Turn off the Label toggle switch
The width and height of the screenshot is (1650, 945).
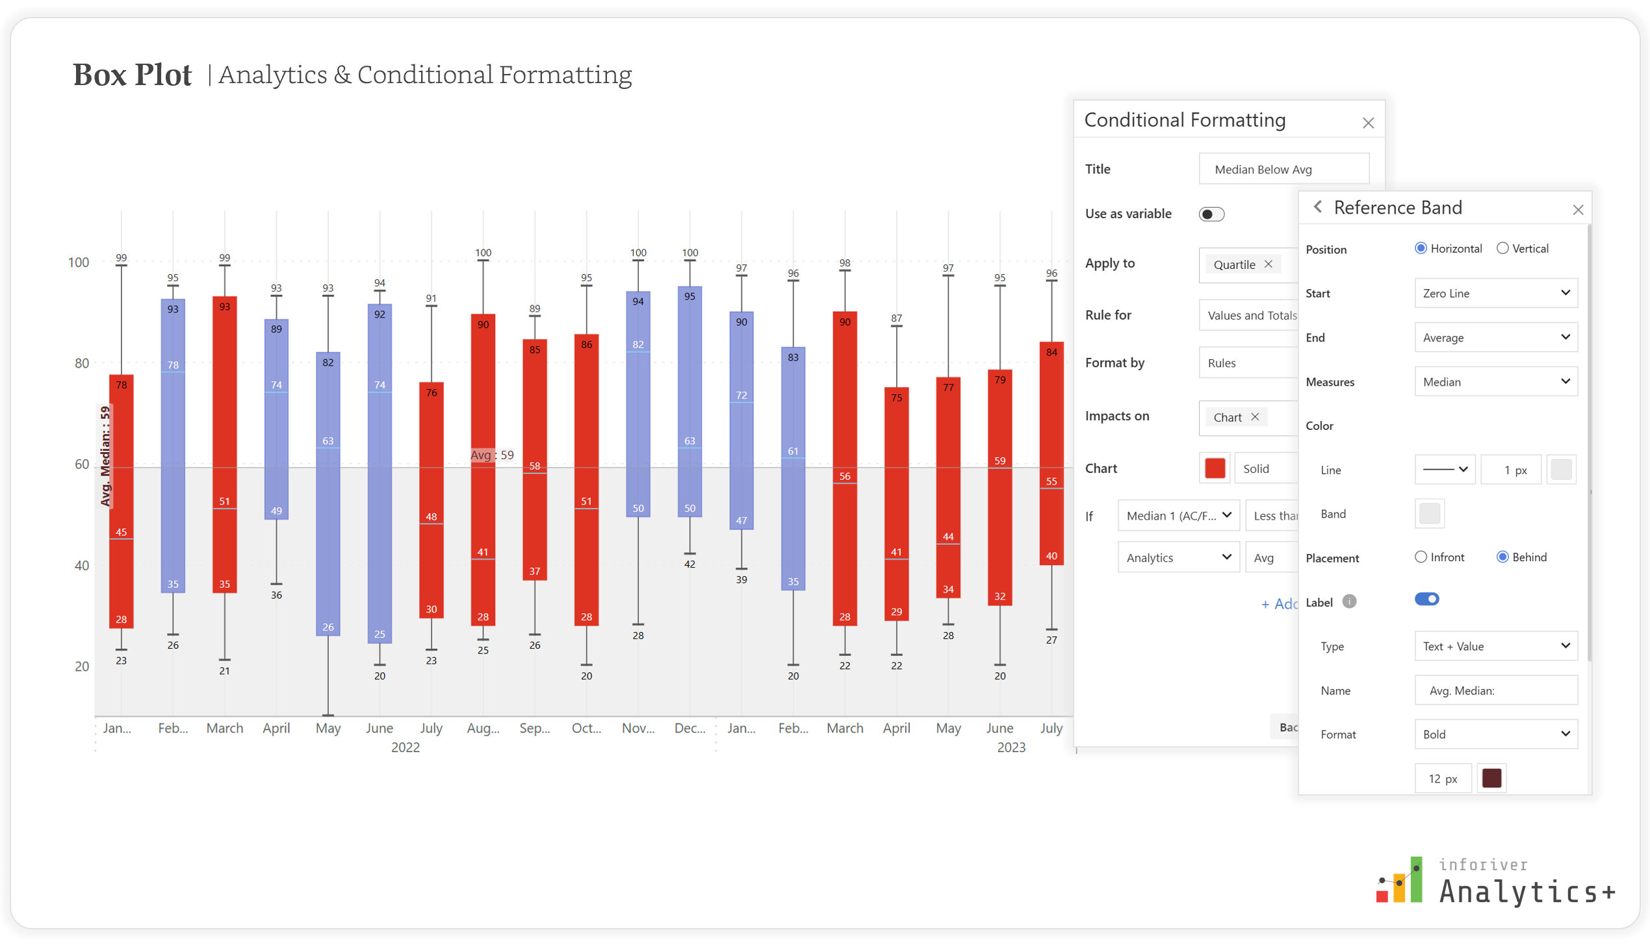pyautogui.click(x=1426, y=599)
